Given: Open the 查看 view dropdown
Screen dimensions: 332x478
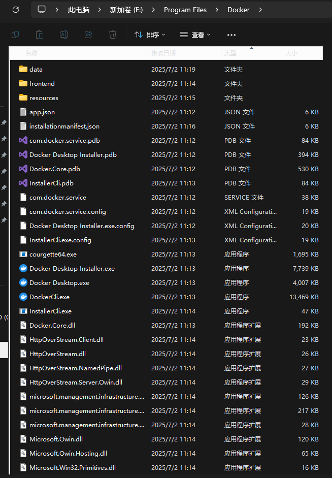Looking at the screenshot, I should (x=195, y=35).
